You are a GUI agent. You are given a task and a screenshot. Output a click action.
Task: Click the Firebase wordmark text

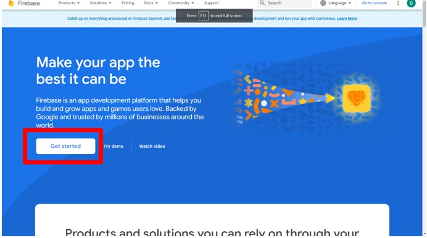pyautogui.click(x=29, y=3)
